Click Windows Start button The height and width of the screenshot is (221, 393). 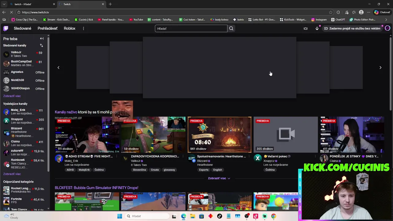(x=119, y=216)
